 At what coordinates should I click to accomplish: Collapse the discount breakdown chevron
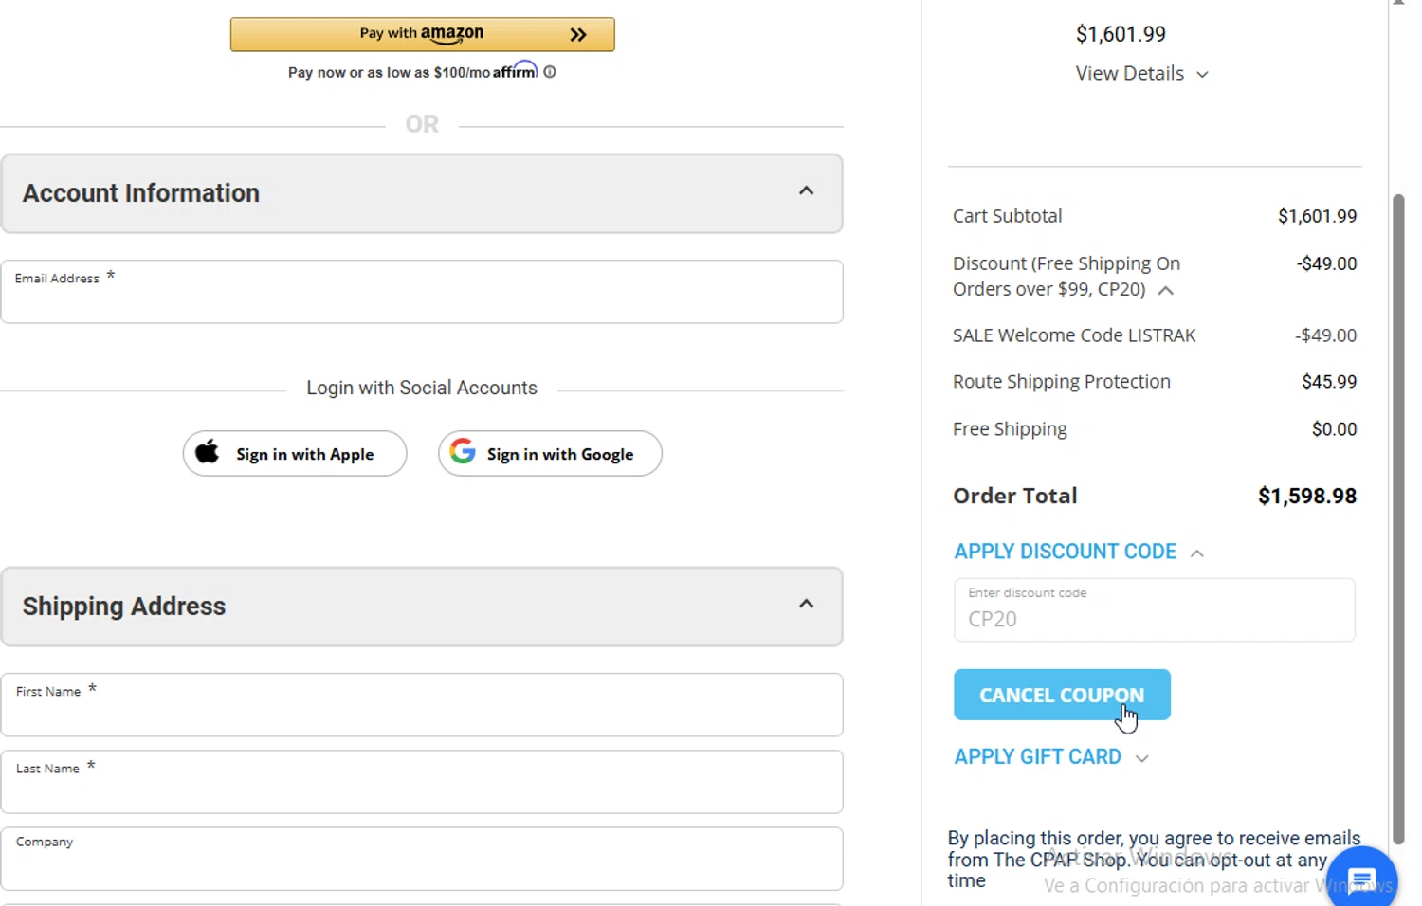click(1166, 291)
